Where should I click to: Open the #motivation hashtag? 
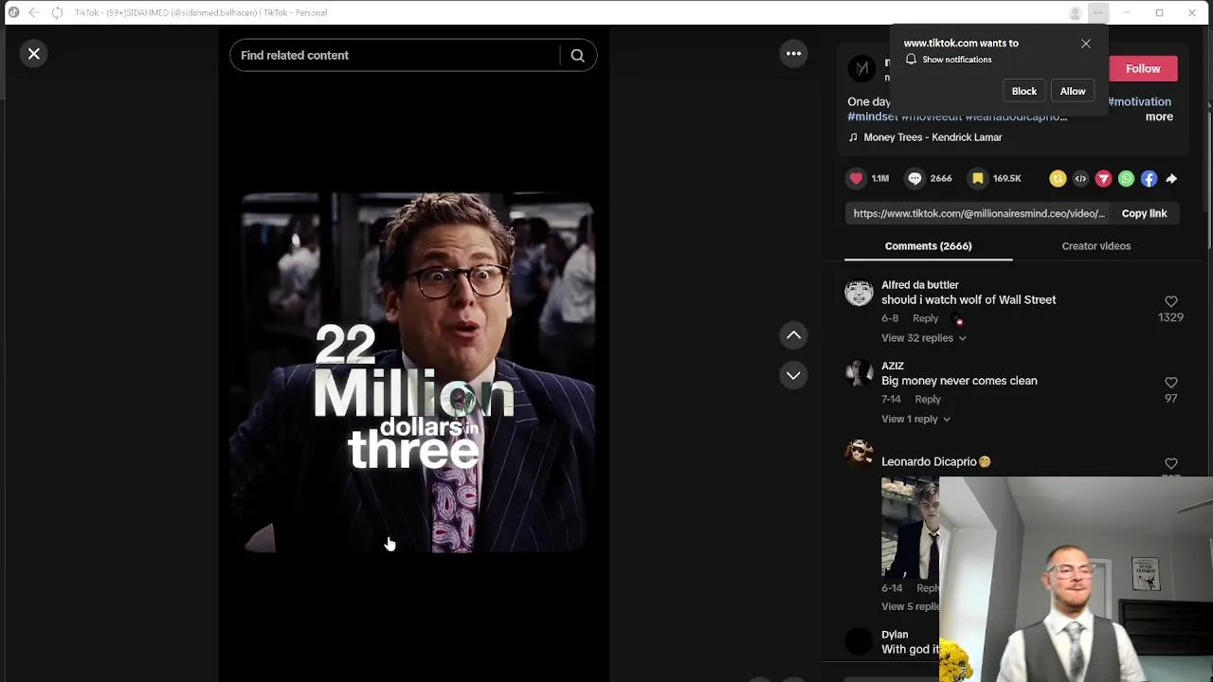(x=1139, y=101)
